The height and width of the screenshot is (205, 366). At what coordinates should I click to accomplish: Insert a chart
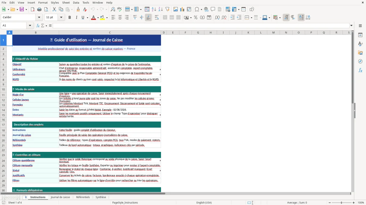pyautogui.click(x=182, y=9)
